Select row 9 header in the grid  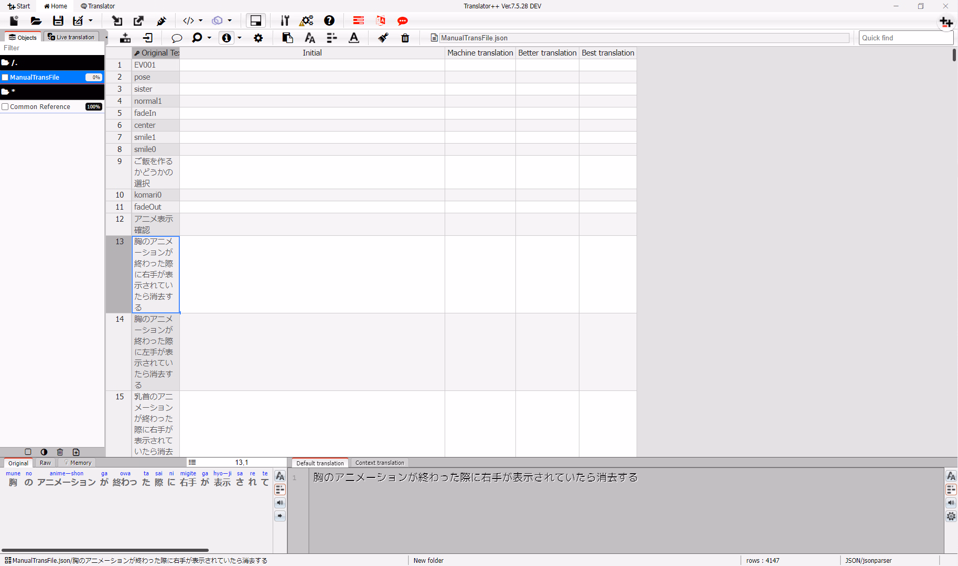120,161
